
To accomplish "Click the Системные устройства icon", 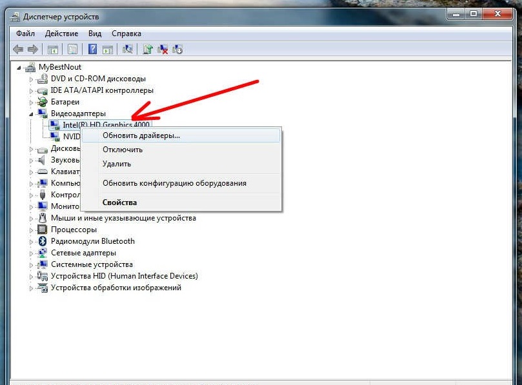I will (43, 264).
